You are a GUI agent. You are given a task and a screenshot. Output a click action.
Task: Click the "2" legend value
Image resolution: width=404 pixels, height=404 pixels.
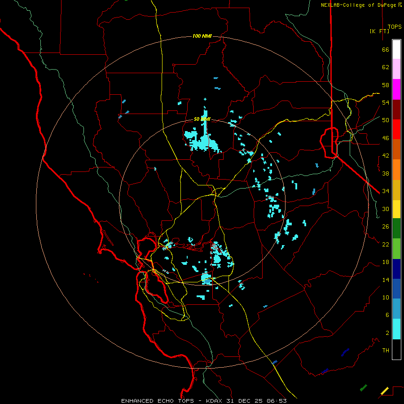pos(387,333)
